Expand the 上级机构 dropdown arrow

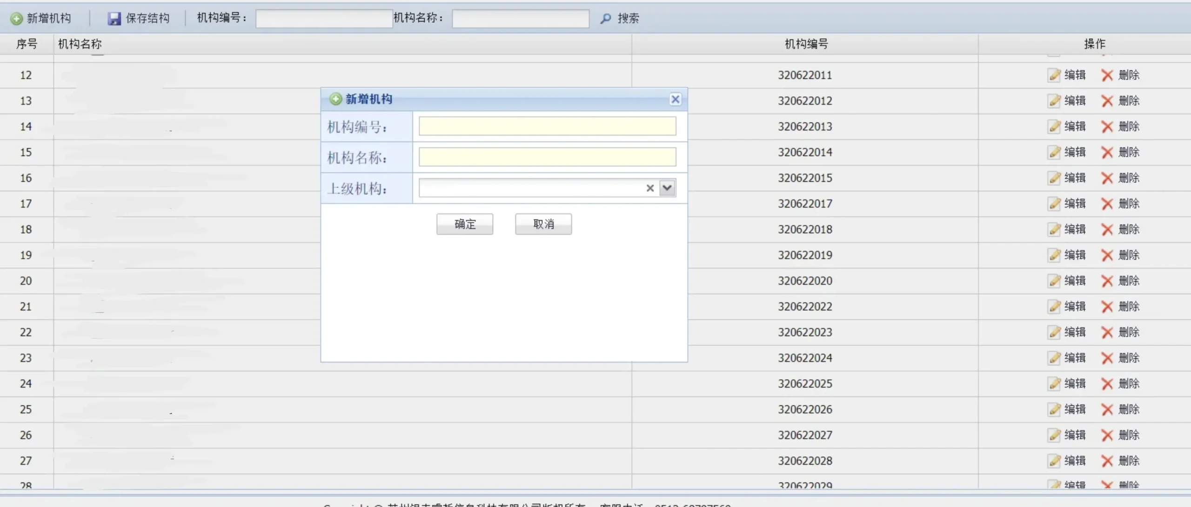click(x=667, y=188)
